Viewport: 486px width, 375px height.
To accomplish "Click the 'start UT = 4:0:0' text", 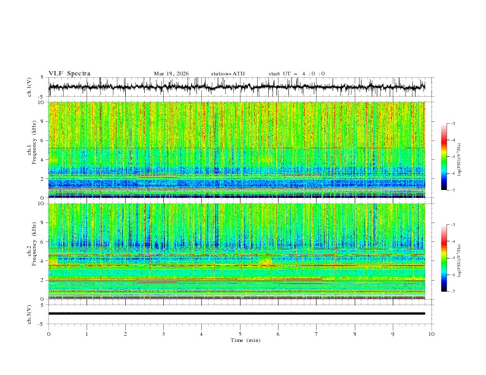I will (296, 74).
